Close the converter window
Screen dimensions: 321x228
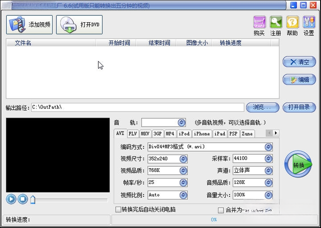(313, 5)
